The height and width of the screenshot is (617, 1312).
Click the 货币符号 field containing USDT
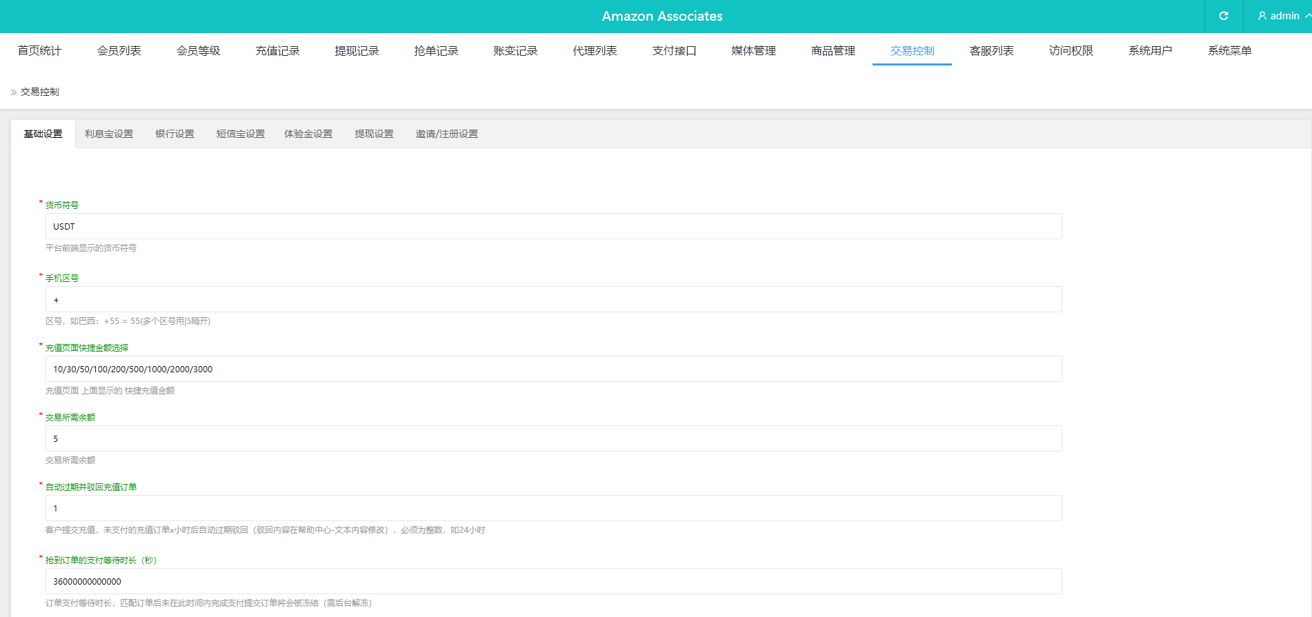(x=553, y=226)
